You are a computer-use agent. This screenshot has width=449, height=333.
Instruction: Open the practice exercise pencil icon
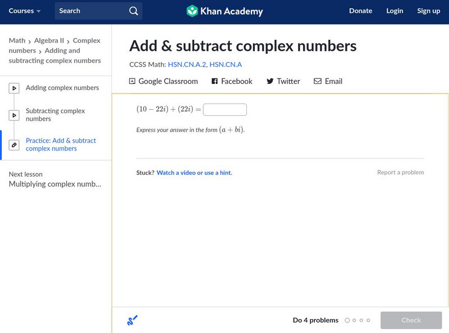pos(14,145)
